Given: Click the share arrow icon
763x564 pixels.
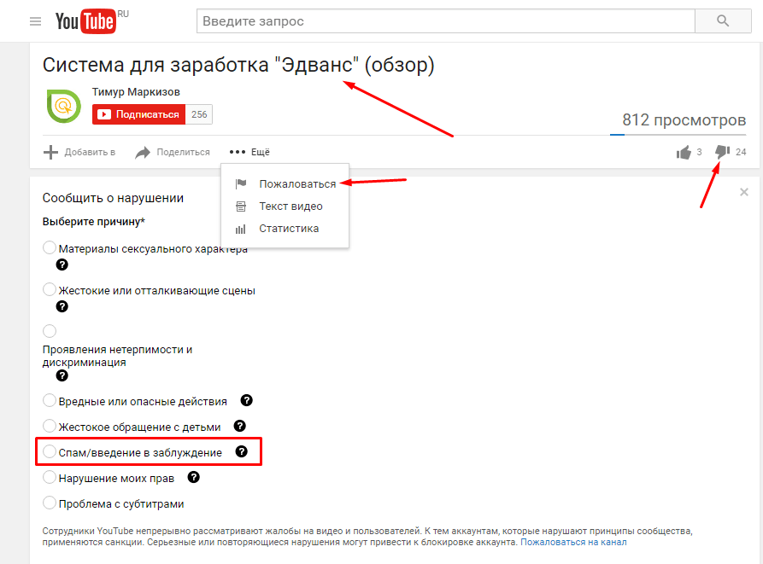Looking at the screenshot, I should (143, 153).
